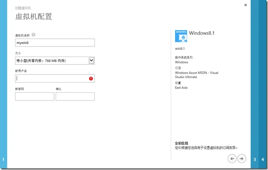Click the new password field
The width and height of the screenshot is (268, 170).
(x=35, y=96)
